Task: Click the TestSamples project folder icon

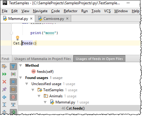Action: pos(40,90)
